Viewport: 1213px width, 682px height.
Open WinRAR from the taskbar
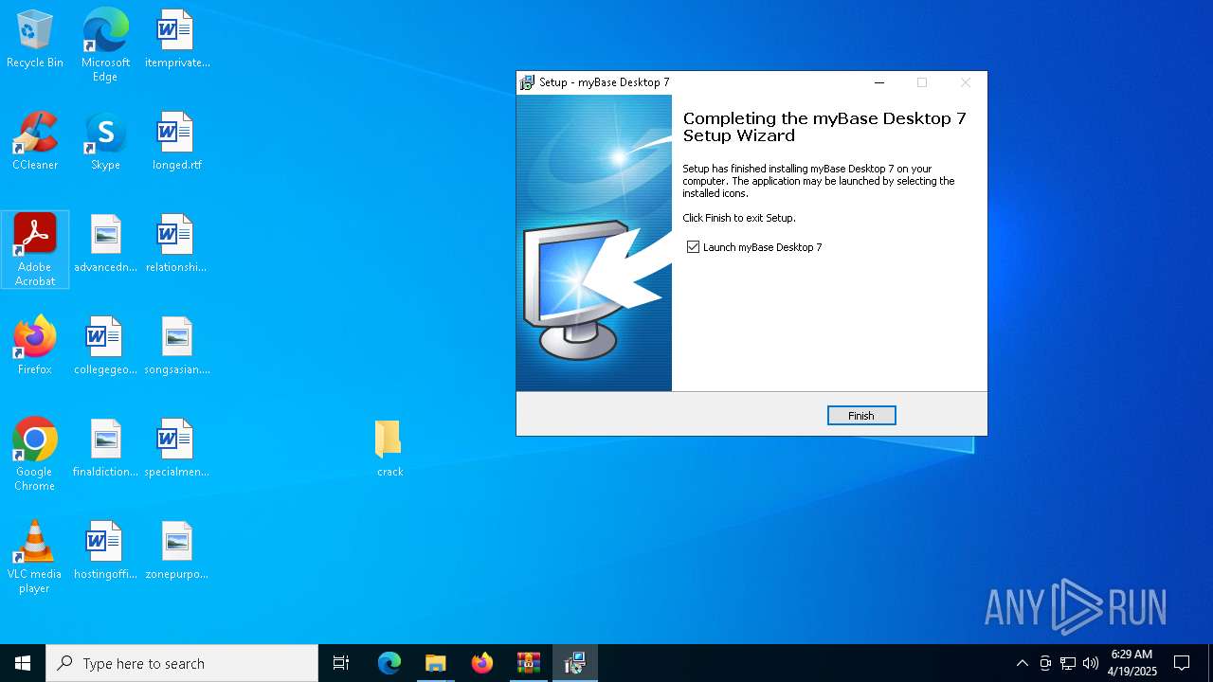click(529, 663)
